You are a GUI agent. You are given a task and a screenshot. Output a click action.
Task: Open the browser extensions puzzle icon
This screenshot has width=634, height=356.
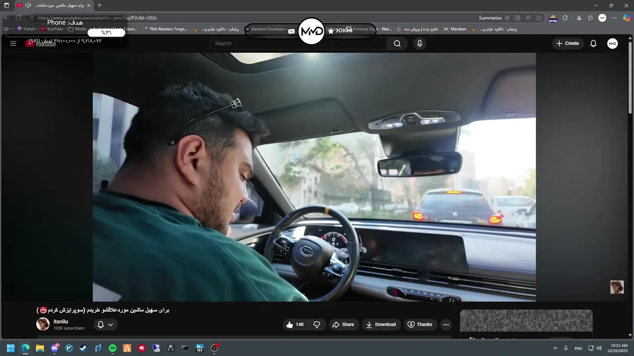pos(565,18)
